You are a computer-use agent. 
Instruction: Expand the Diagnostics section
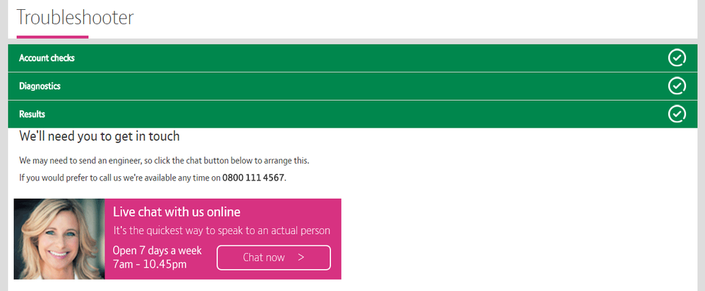(353, 86)
